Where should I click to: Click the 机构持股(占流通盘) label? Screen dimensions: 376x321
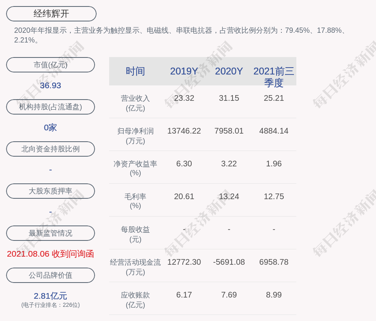tap(51, 107)
